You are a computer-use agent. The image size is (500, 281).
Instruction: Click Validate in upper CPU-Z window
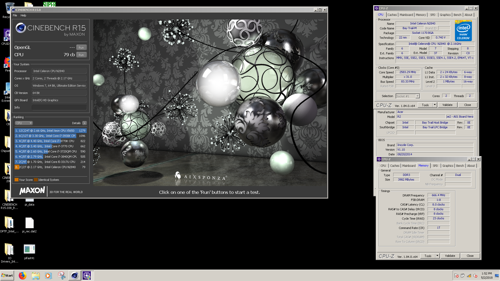tap(447, 105)
